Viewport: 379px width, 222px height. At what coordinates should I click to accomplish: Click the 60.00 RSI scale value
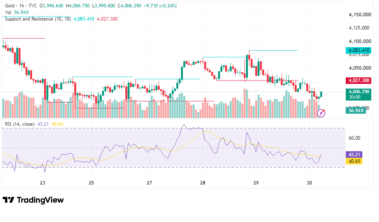354,138
